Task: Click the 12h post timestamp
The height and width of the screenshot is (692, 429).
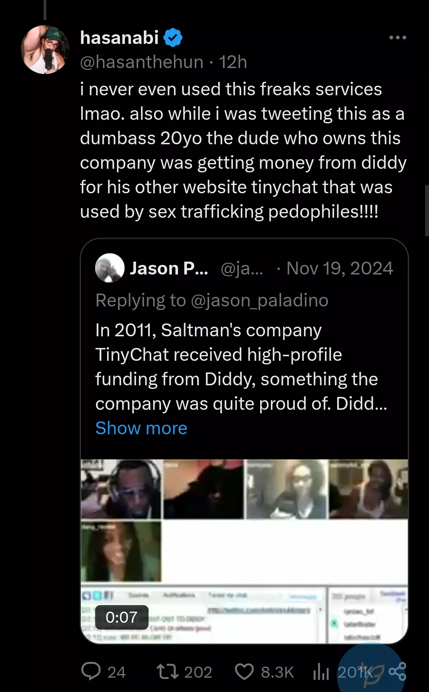Action: pyautogui.click(x=233, y=62)
